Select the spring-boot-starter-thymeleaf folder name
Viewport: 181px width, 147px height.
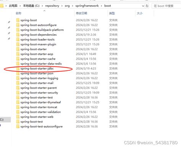(x=40, y=102)
